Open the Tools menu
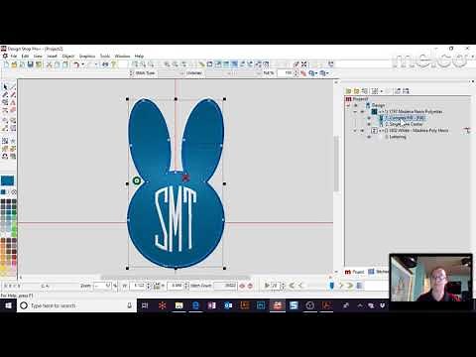Viewport: 476px width, 357px height. tap(105, 57)
